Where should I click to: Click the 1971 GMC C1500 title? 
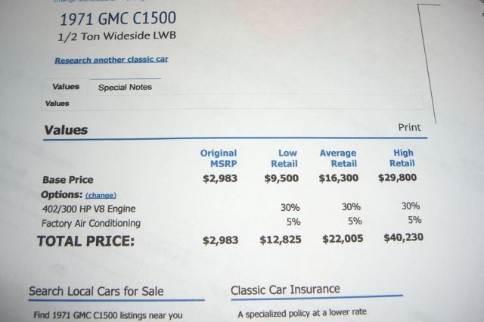pos(118,18)
